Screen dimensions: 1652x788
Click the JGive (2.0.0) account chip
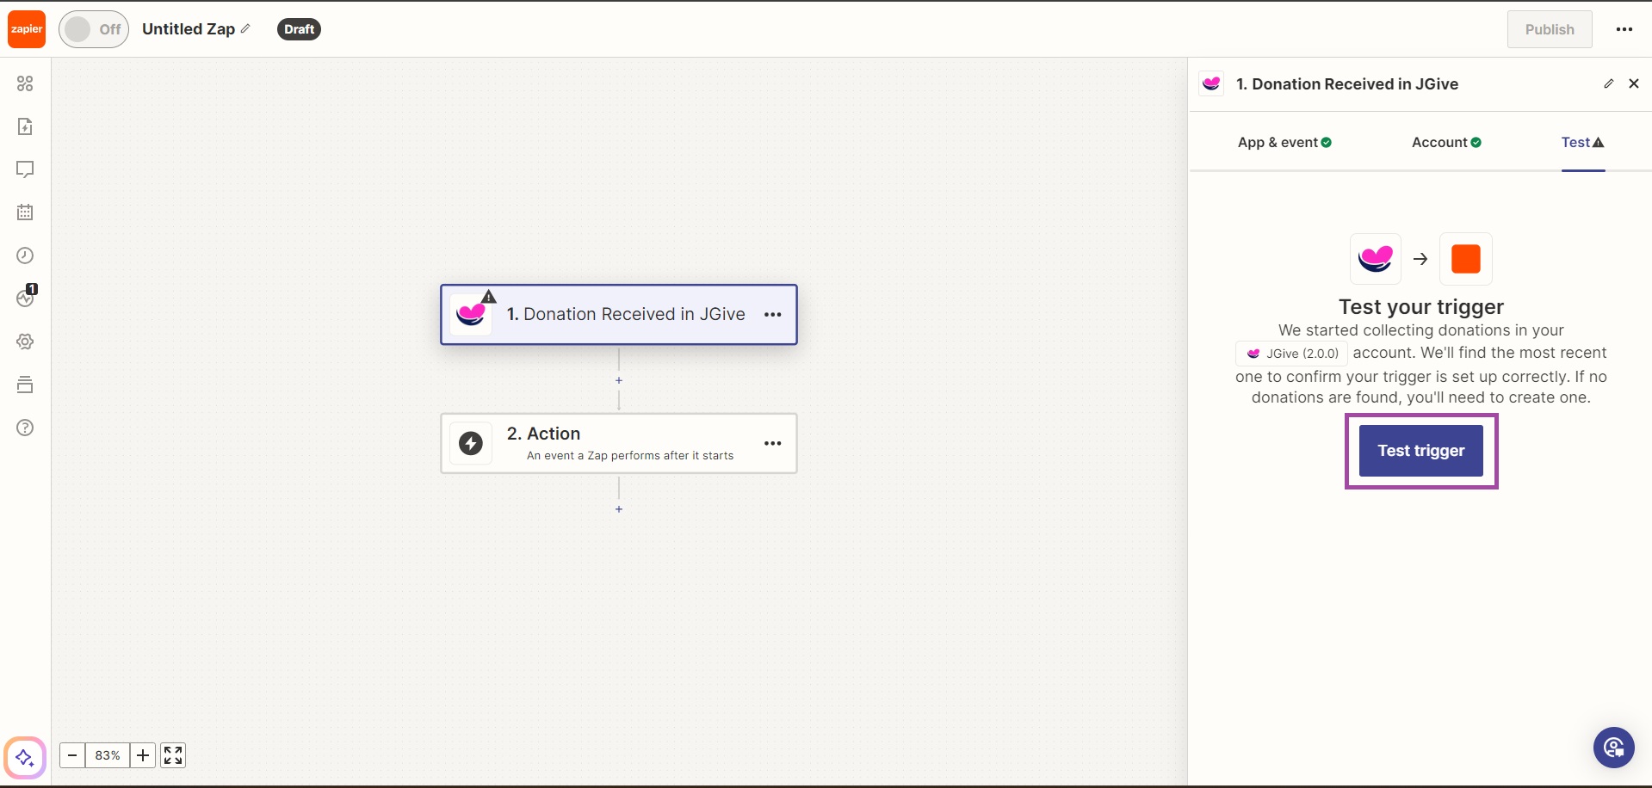click(1292, 354)
